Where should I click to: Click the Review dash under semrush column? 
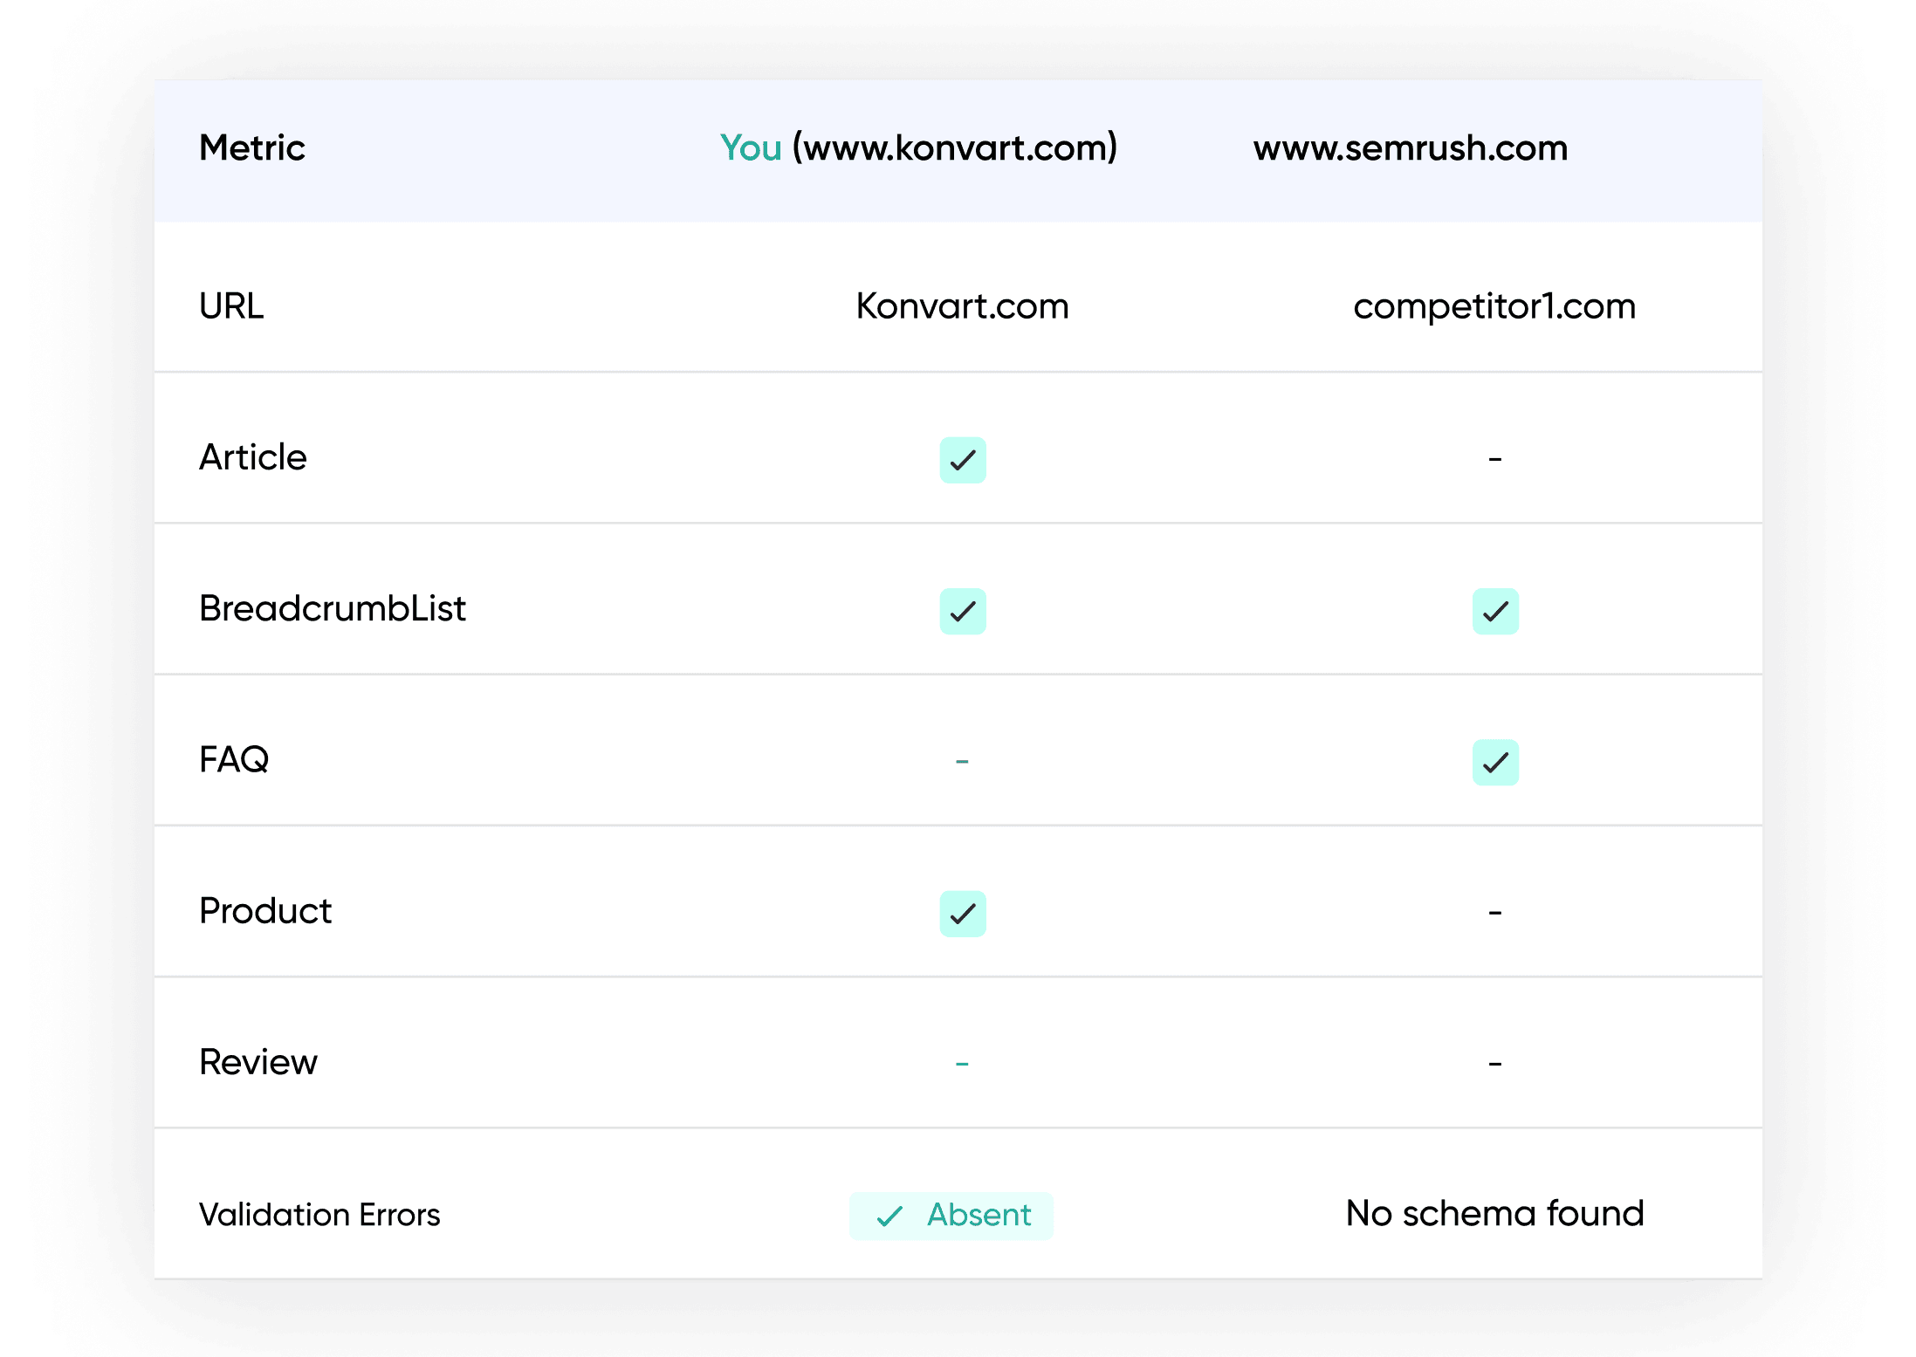(x=1494, y=1064)
